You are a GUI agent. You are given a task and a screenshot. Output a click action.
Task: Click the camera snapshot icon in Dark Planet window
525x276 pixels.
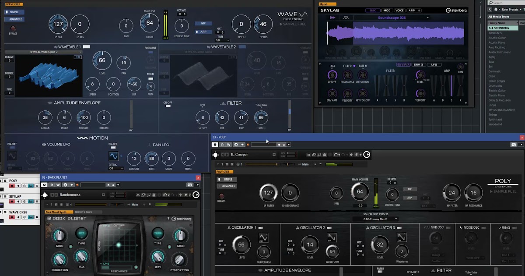189,185
